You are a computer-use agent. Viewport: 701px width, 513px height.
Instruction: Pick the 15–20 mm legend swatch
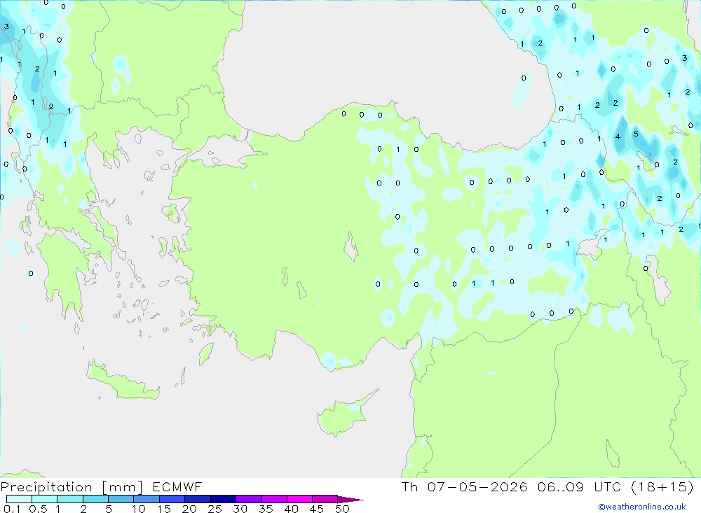pyautogui.click(x=172, y=499)
